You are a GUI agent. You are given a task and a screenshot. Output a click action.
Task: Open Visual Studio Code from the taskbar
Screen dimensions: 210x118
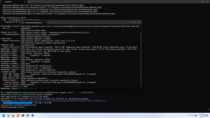[28, 115]
